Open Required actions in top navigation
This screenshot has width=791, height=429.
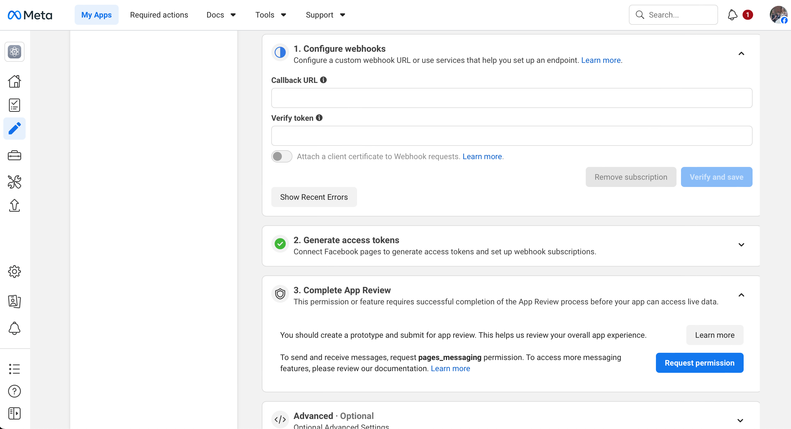(159, 15)
